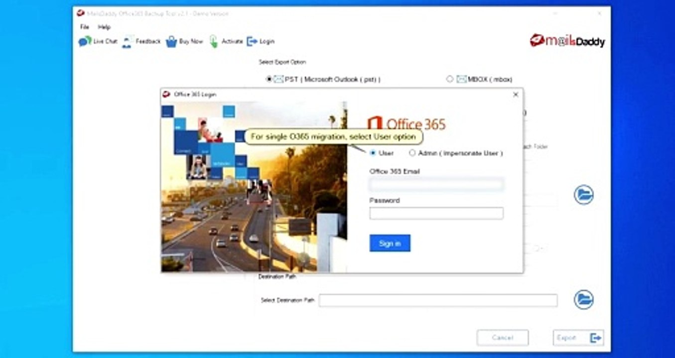675x358 pixels.
Task: Click the envelope icon beside PST option
Action: pyautogui.click(x=278, y=79)
